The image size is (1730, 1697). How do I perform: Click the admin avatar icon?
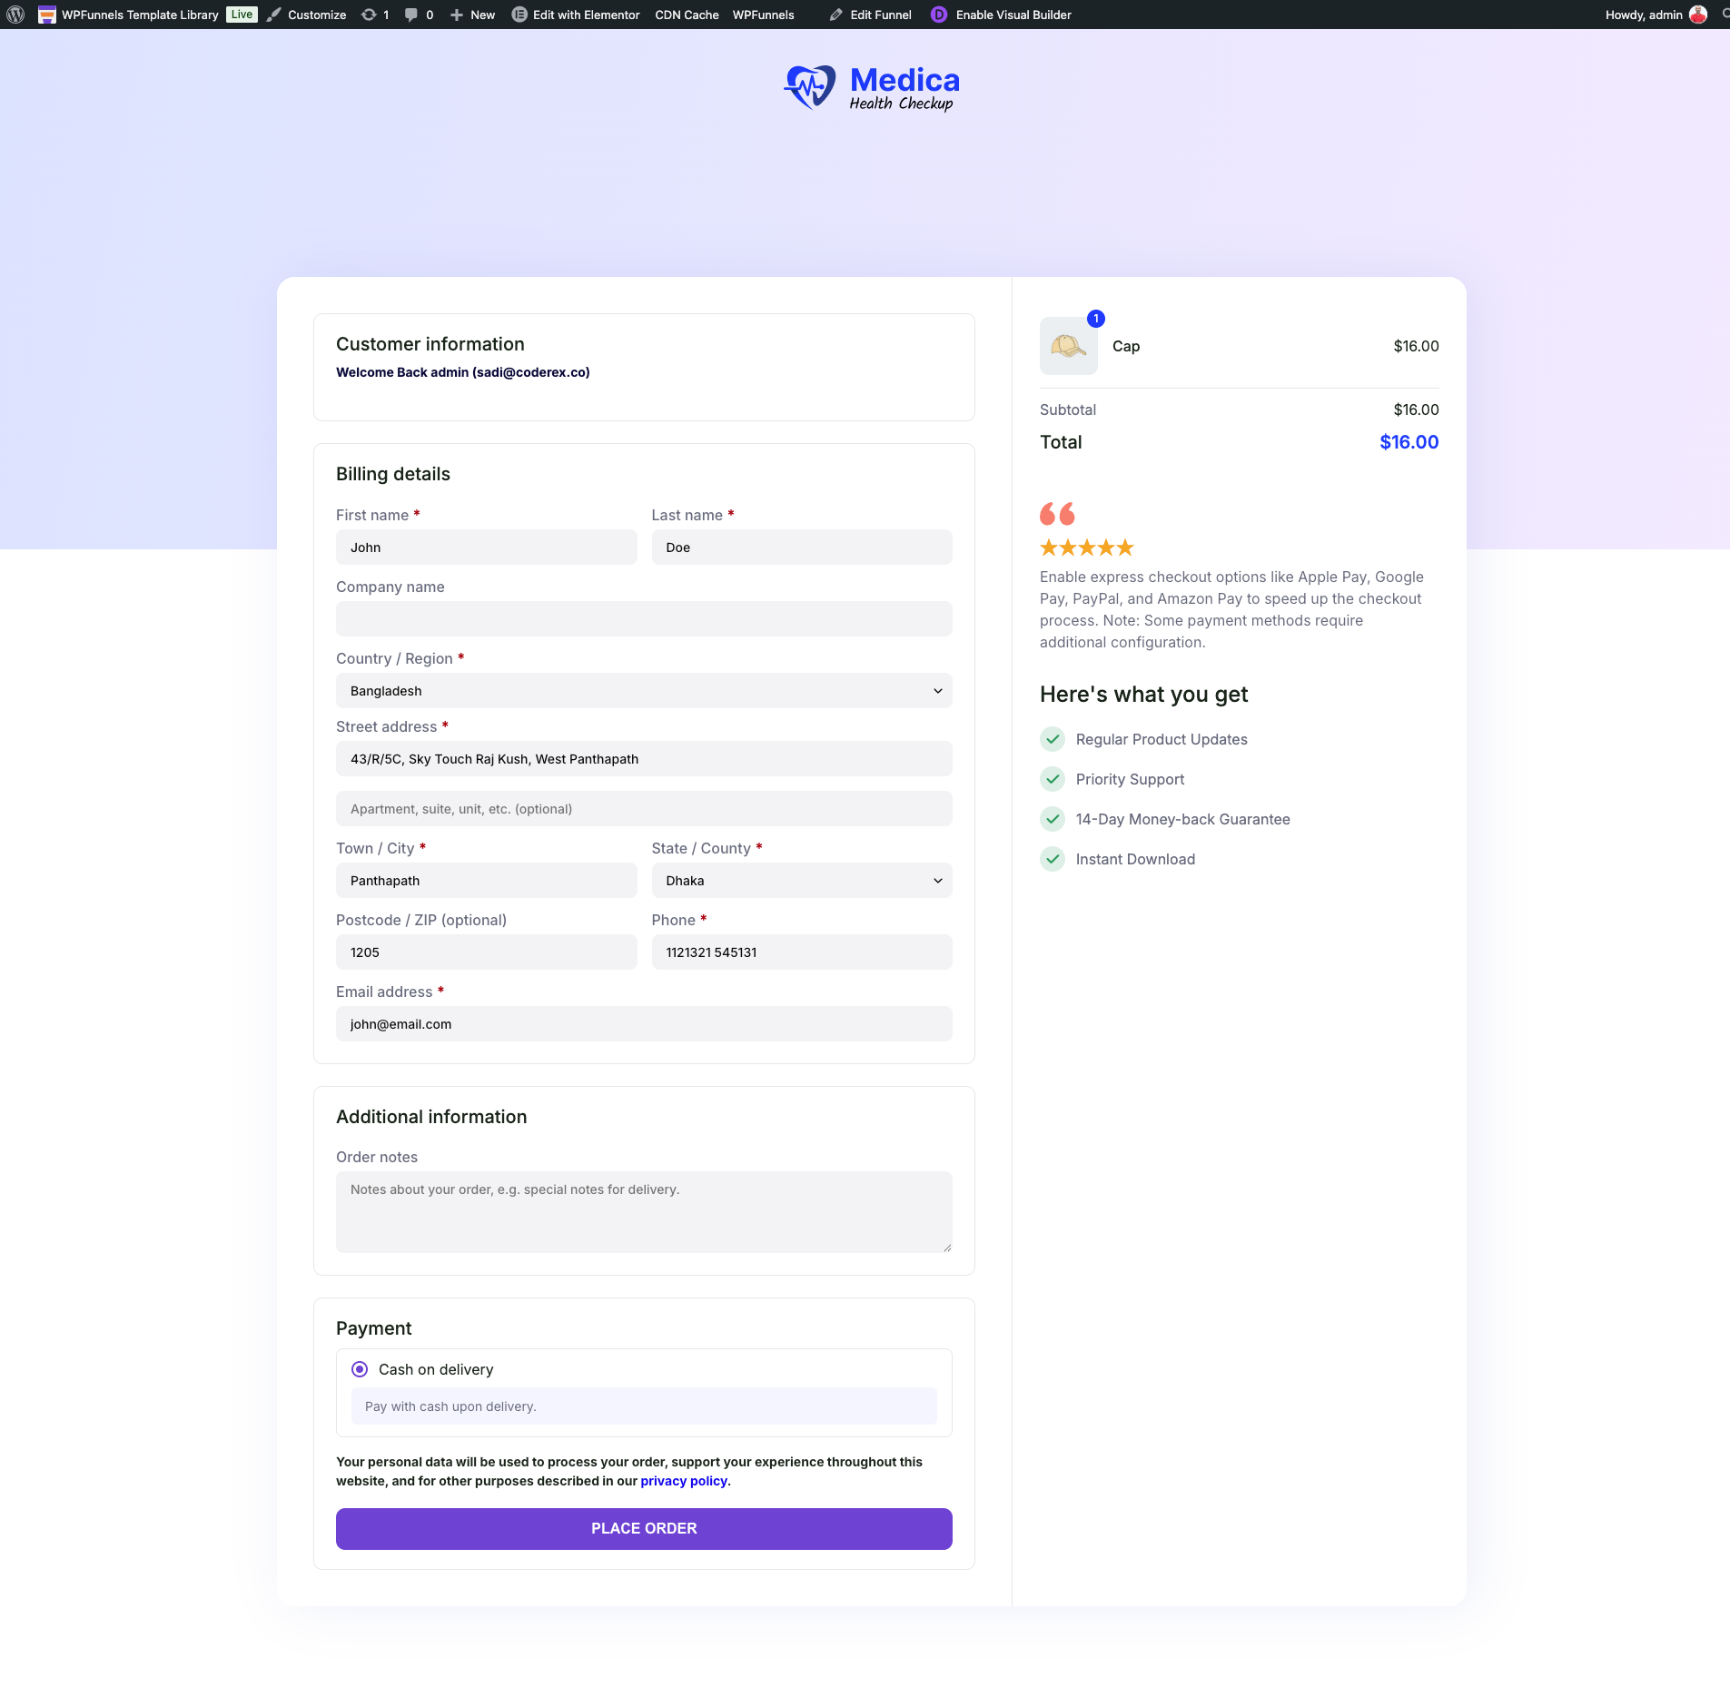(x=1698, y=15)
